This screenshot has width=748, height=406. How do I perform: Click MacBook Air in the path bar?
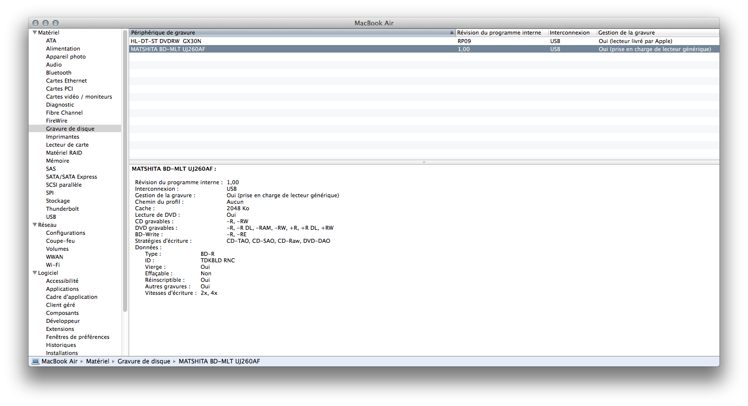coord(60,361)
